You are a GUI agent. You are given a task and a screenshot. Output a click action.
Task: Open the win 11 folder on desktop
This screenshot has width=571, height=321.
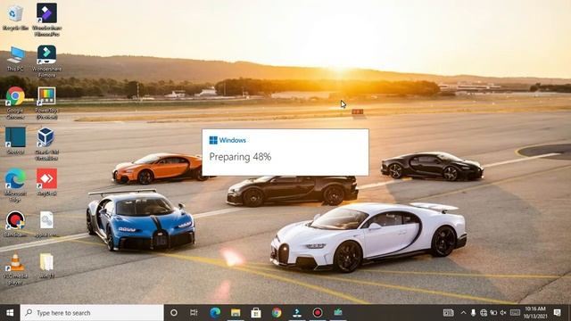[46, 266]
